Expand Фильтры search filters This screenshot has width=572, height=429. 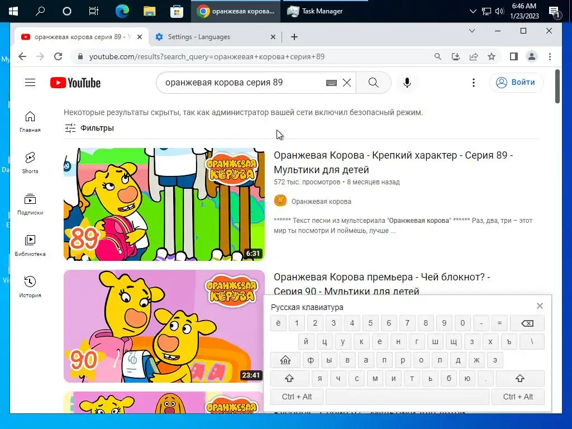(x=89, y=128)
